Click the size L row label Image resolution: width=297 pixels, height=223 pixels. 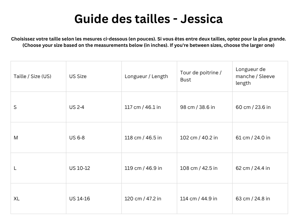click(x=15, y=168)
